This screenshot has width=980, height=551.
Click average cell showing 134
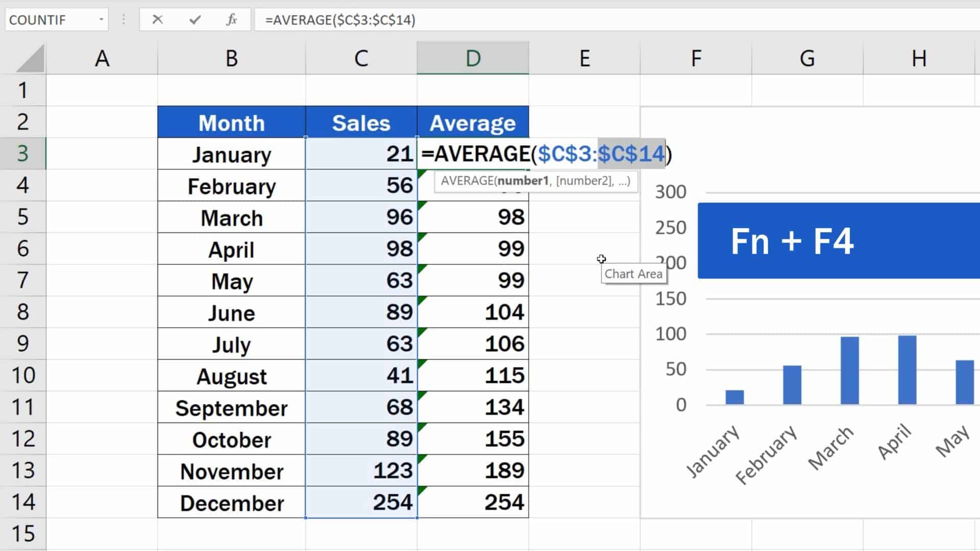click(473, 408)
